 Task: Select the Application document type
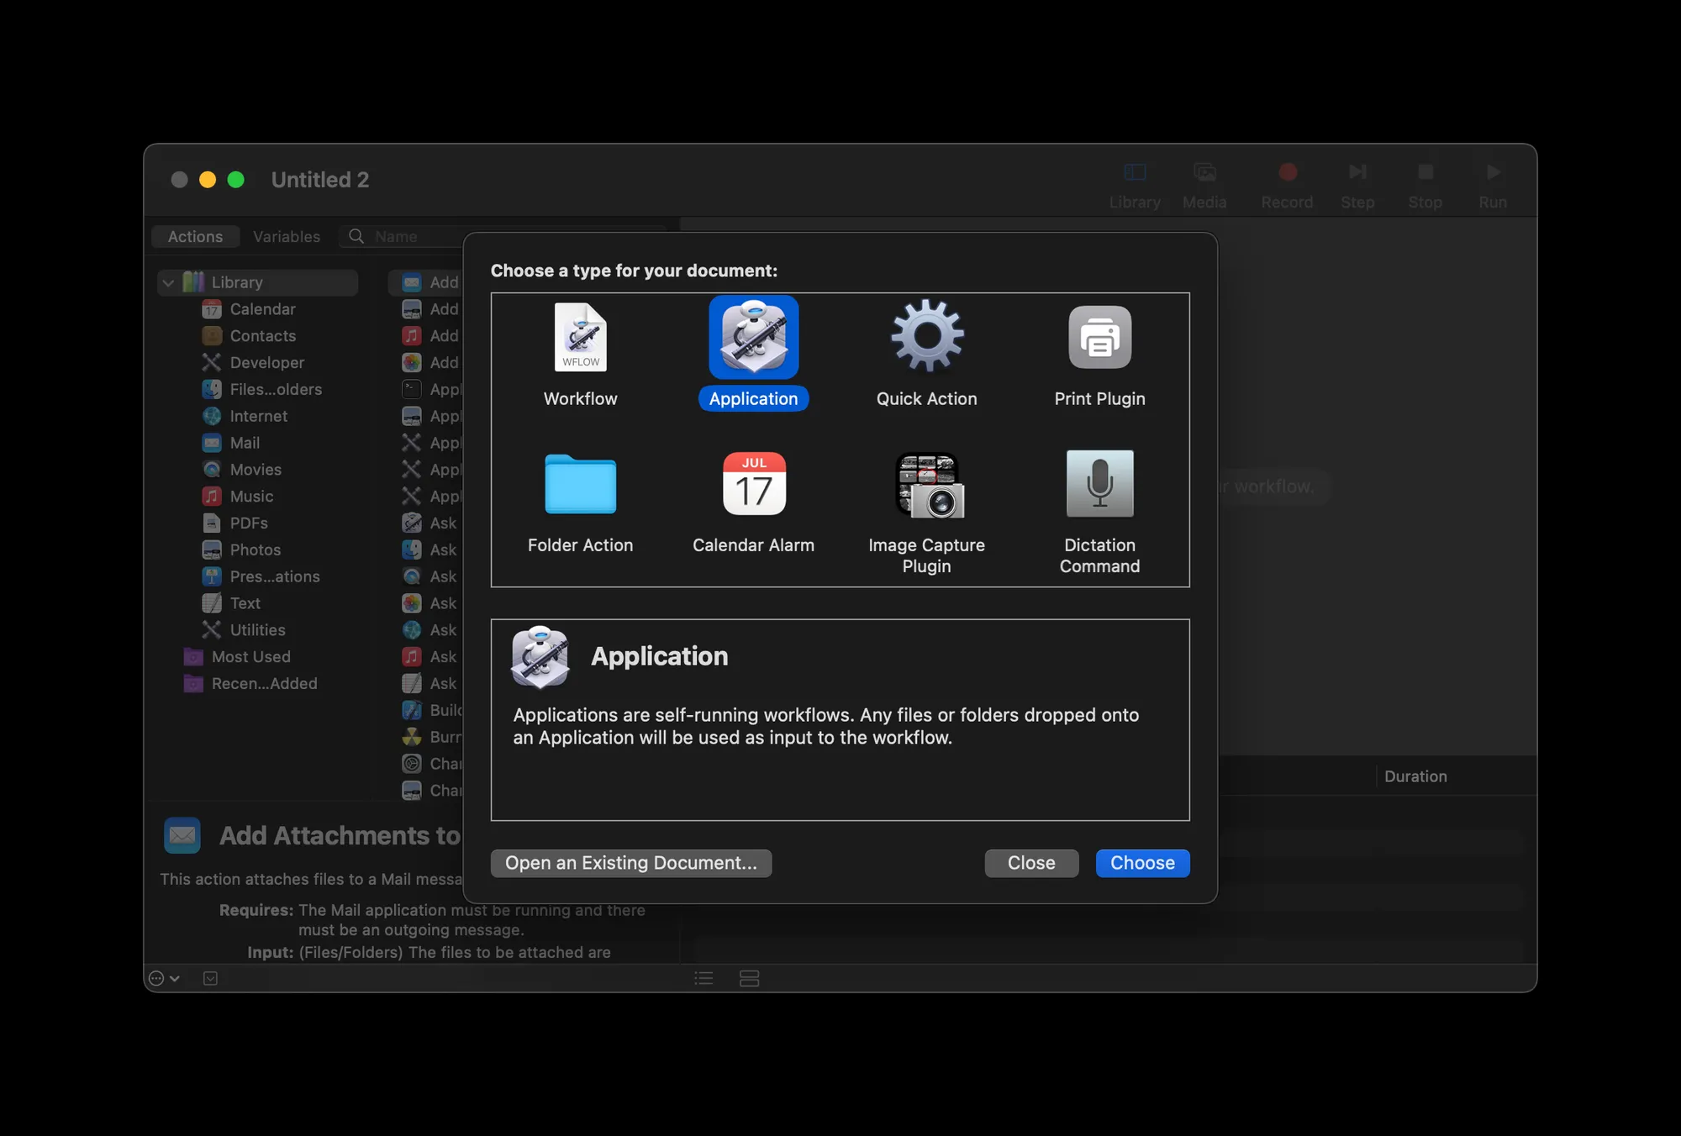point(753,338)
